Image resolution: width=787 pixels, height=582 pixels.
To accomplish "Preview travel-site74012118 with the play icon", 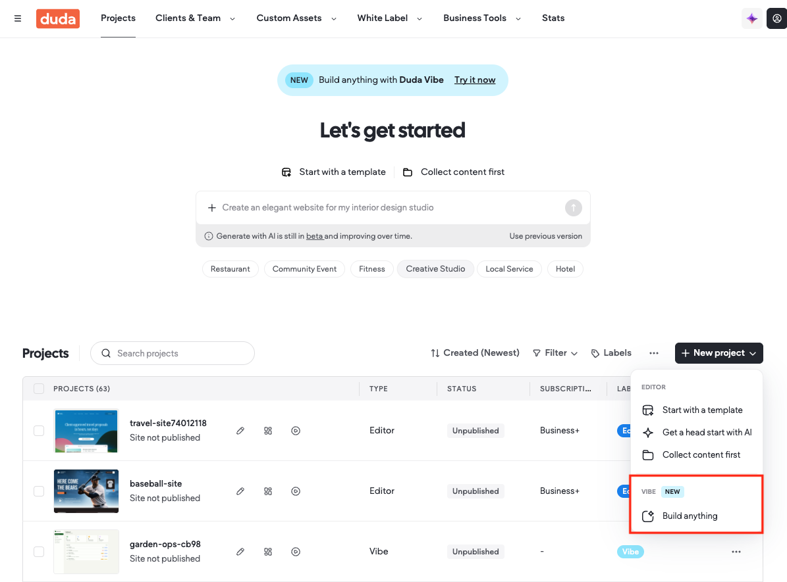I will (296, 431).
